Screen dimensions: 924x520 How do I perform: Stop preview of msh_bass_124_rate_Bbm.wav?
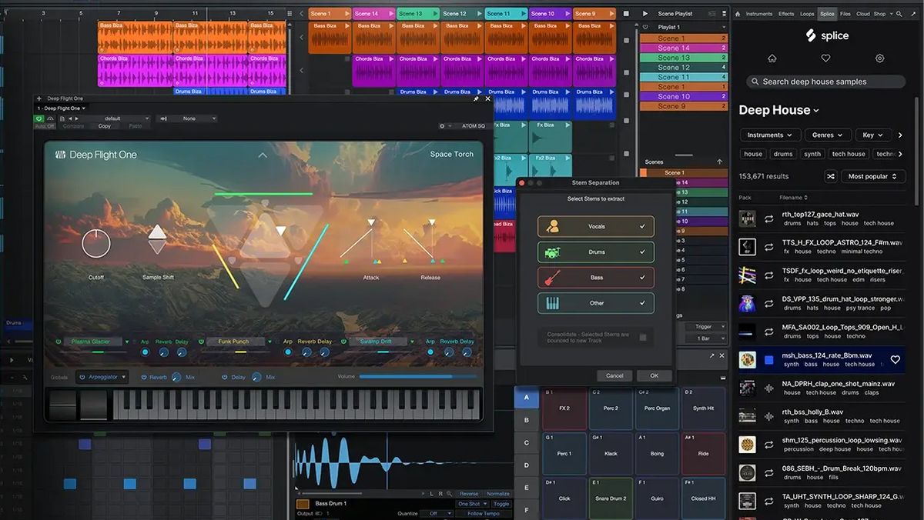[x=768, y=359]
